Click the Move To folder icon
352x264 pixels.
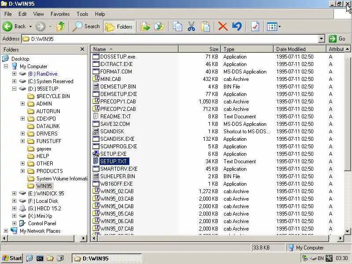point(146,27)
